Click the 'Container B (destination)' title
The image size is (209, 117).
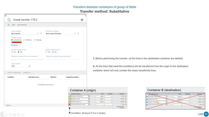pyautogui.click(x=164, y=90)
